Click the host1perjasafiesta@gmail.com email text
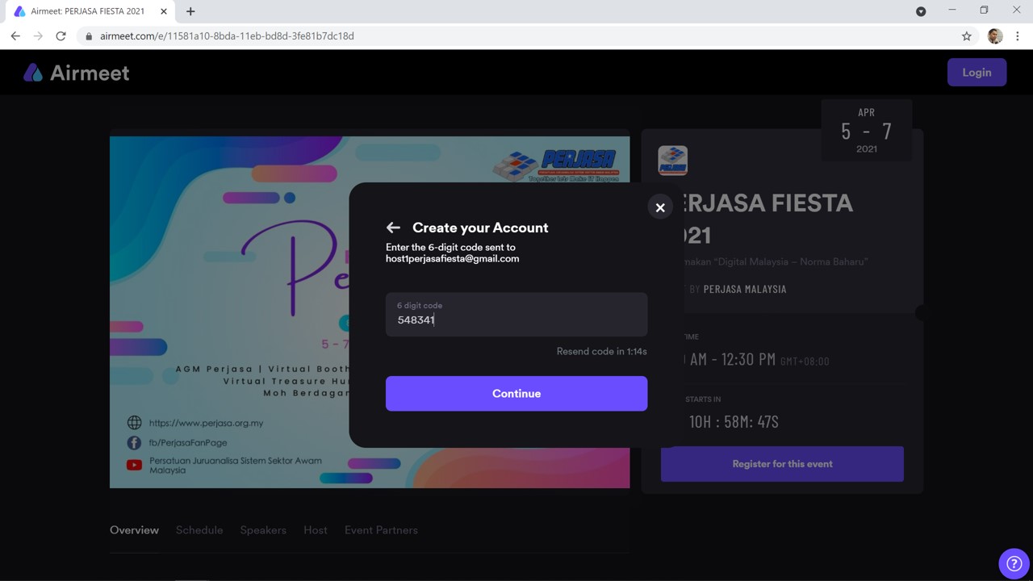1033x581 pixels. pyautogui.click(x=453, y=259)
